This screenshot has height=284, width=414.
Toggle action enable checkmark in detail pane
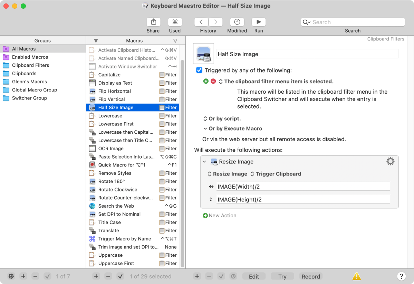tap(221, 276)
